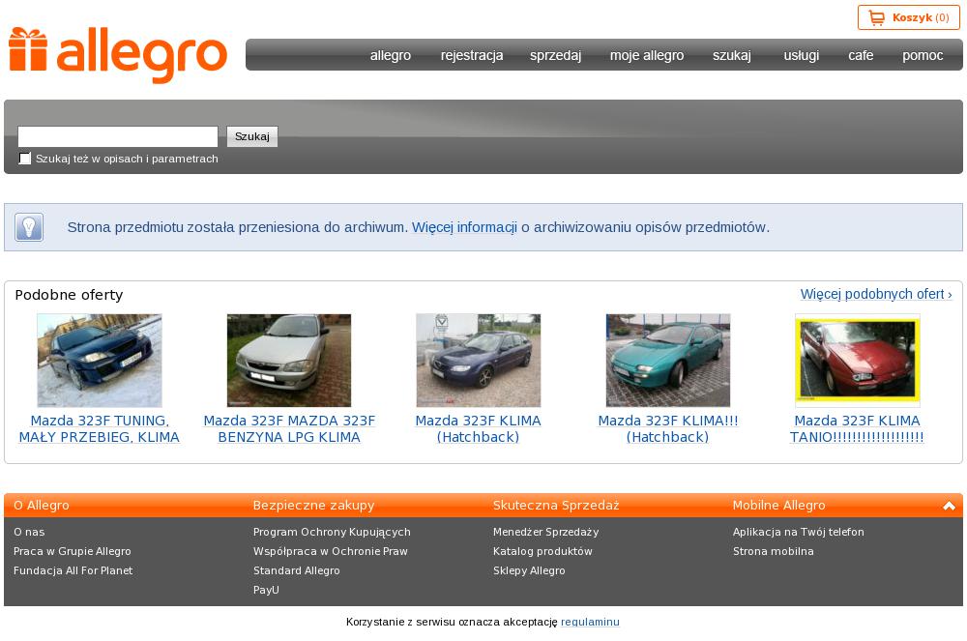Open the cafe menu item
The height and width of the screenshot is (641, 967).
click(861, 55)
